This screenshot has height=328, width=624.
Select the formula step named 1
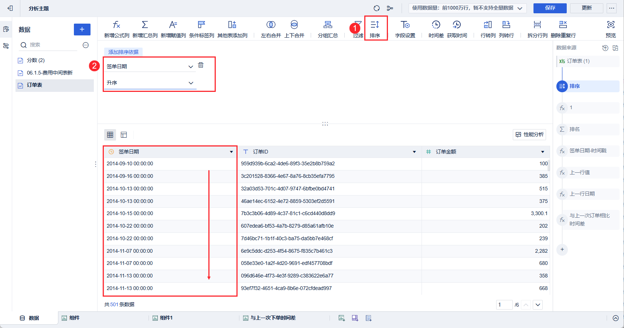589,108
